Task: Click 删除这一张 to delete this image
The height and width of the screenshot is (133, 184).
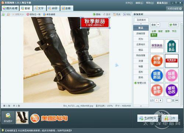Action: pyautogui.click(x=33, y=14)
